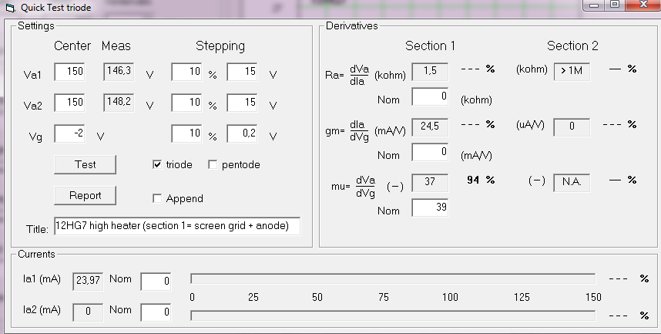This screenshot has width=661, height=334.
Task: Enable the triode checkbox
Action: [157, 164]
